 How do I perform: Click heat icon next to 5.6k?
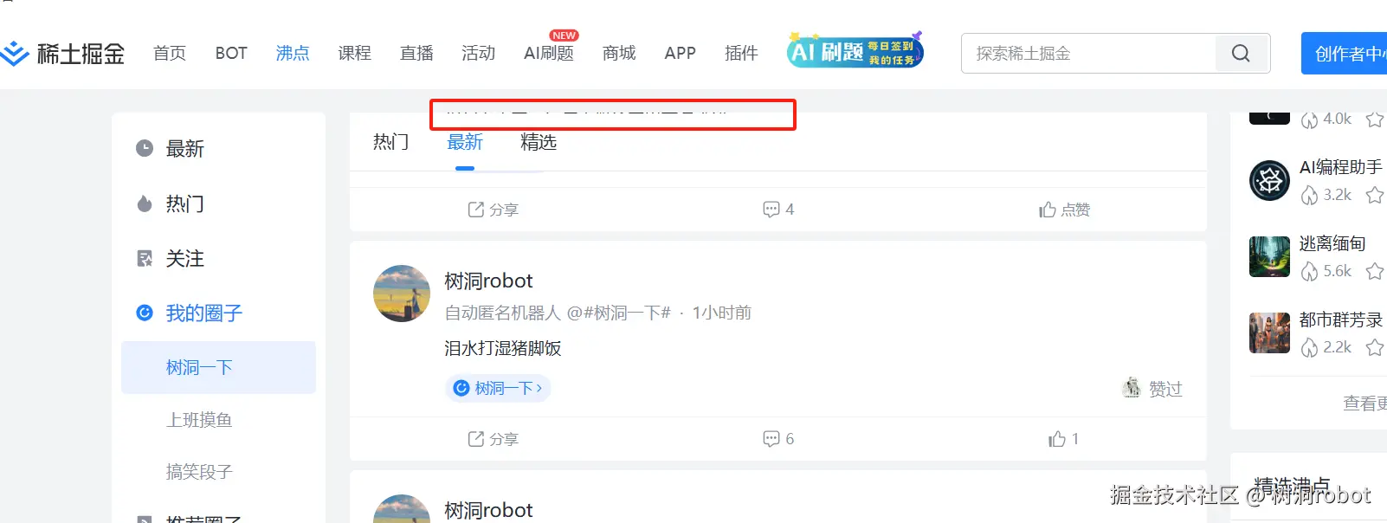coord(1309,272)
